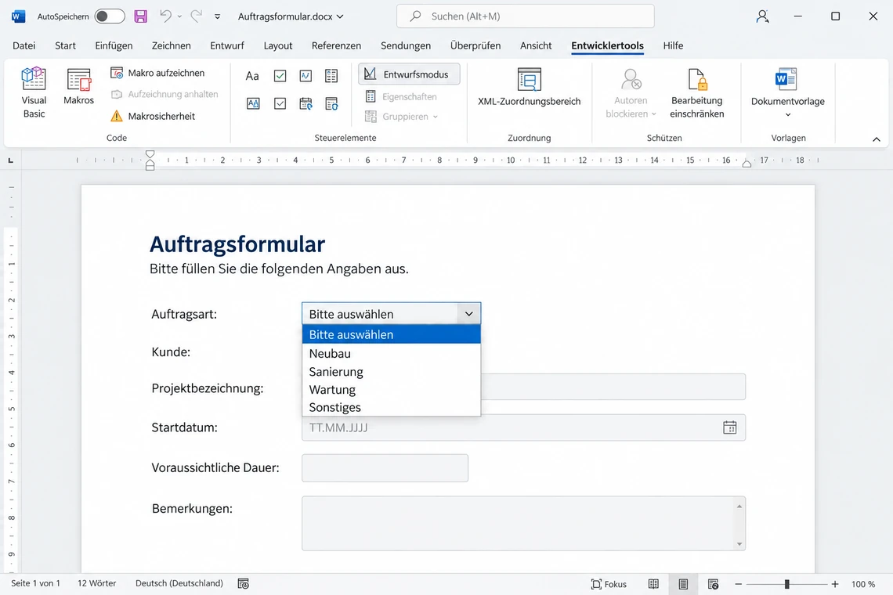Open the XML-Zuordnungsbereich pane
This screenshot has width=893, height=595.
tap(529, 87)
